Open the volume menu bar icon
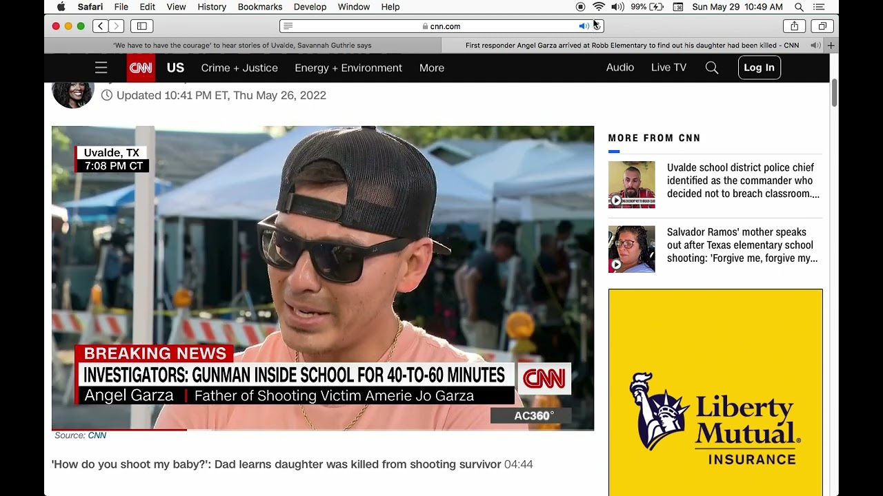The width and height of the screenshot is (883, 496). click(617, 7)
